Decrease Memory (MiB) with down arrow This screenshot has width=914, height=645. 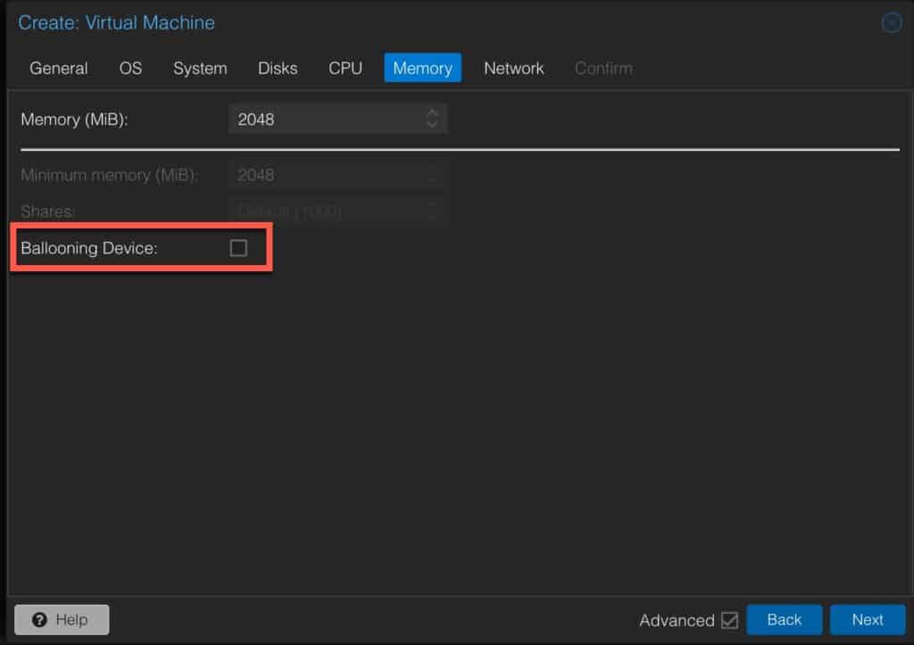pyautogui.click(x=432, y=124)
